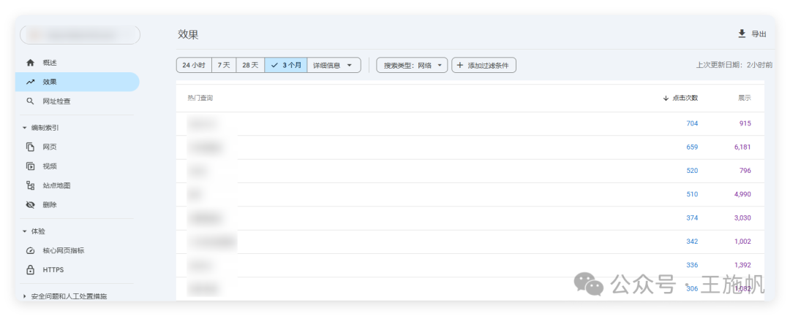Click the download icon next to 导出
Screen dimensions: 790x316
pyautogui.click(x=742, y=34)
